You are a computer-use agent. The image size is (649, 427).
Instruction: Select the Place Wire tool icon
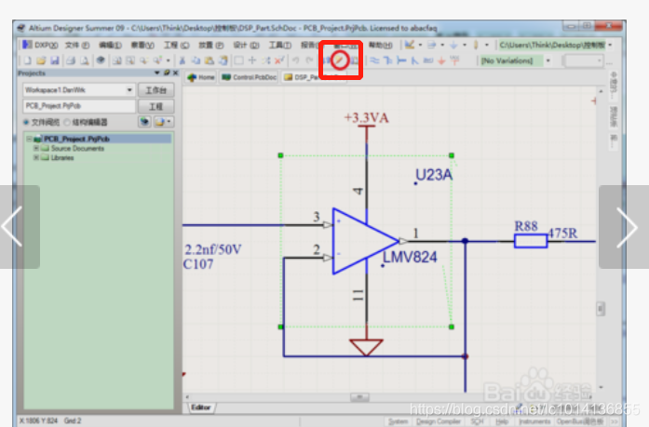coord(374,60)
